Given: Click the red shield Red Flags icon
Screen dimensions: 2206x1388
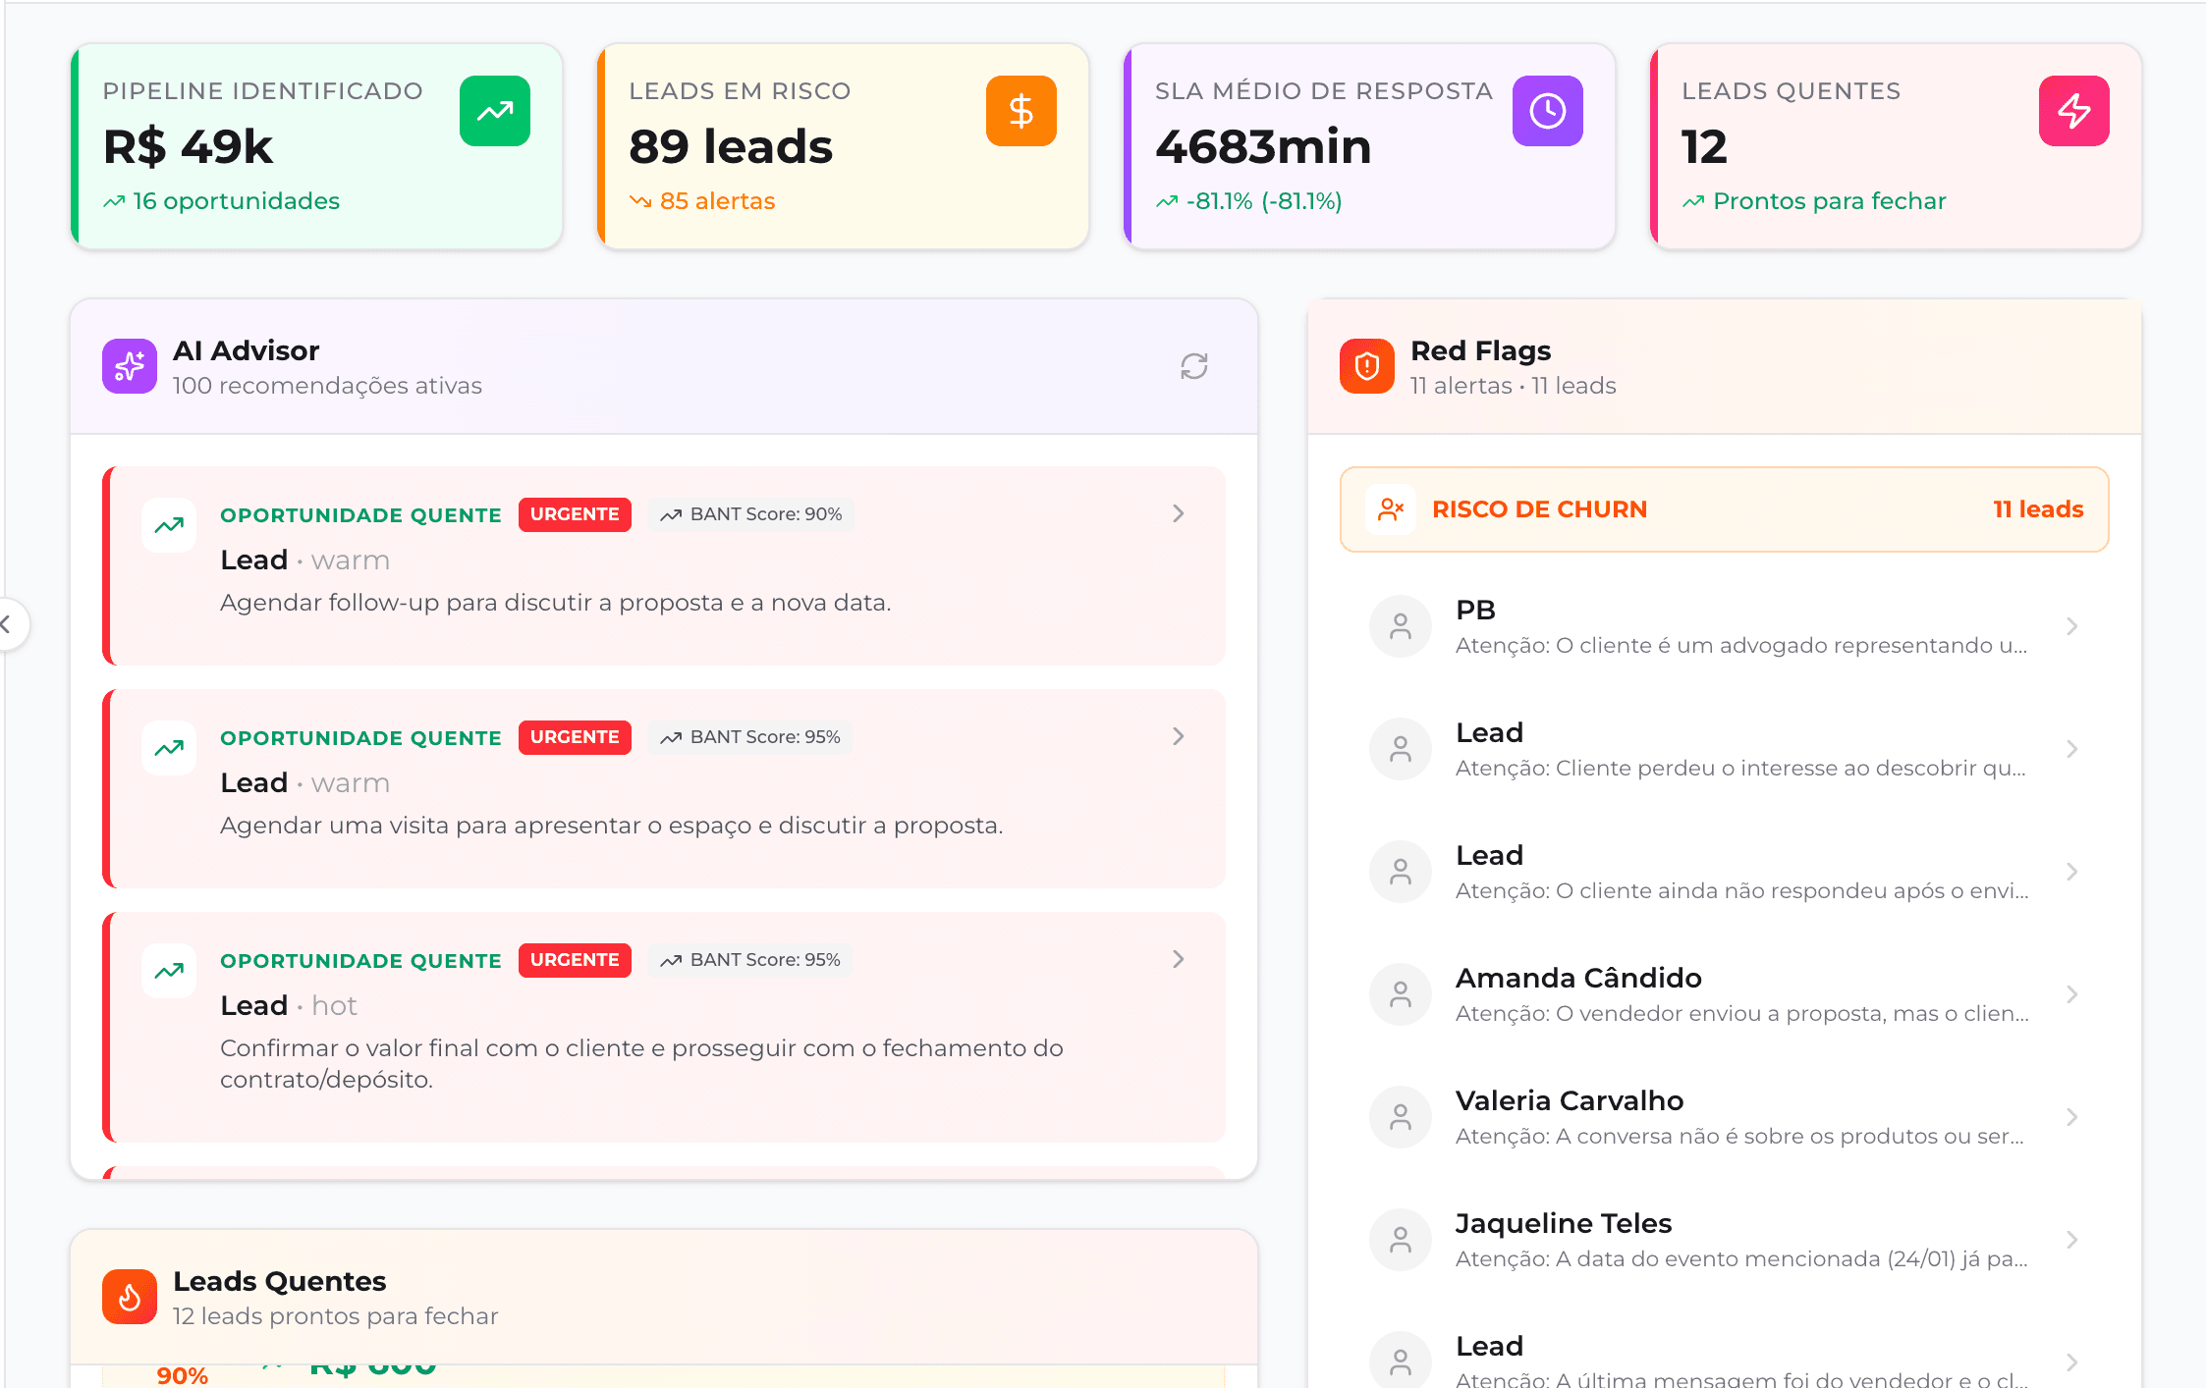Looking at the screenshot, I should pyautogui.click(x=1366, y=366).
